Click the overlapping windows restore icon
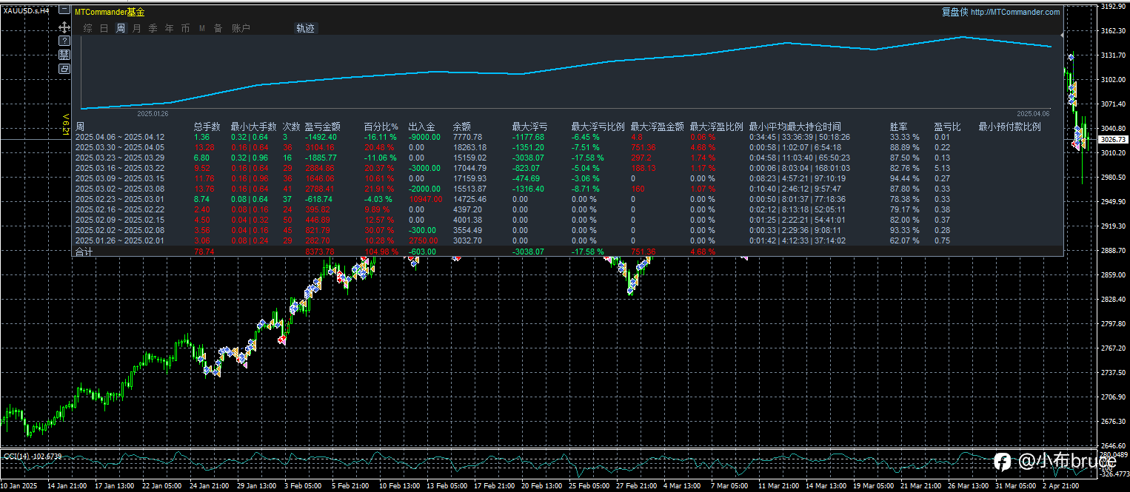Screen dimensions: 1130x492 click(x=64, y=69)
